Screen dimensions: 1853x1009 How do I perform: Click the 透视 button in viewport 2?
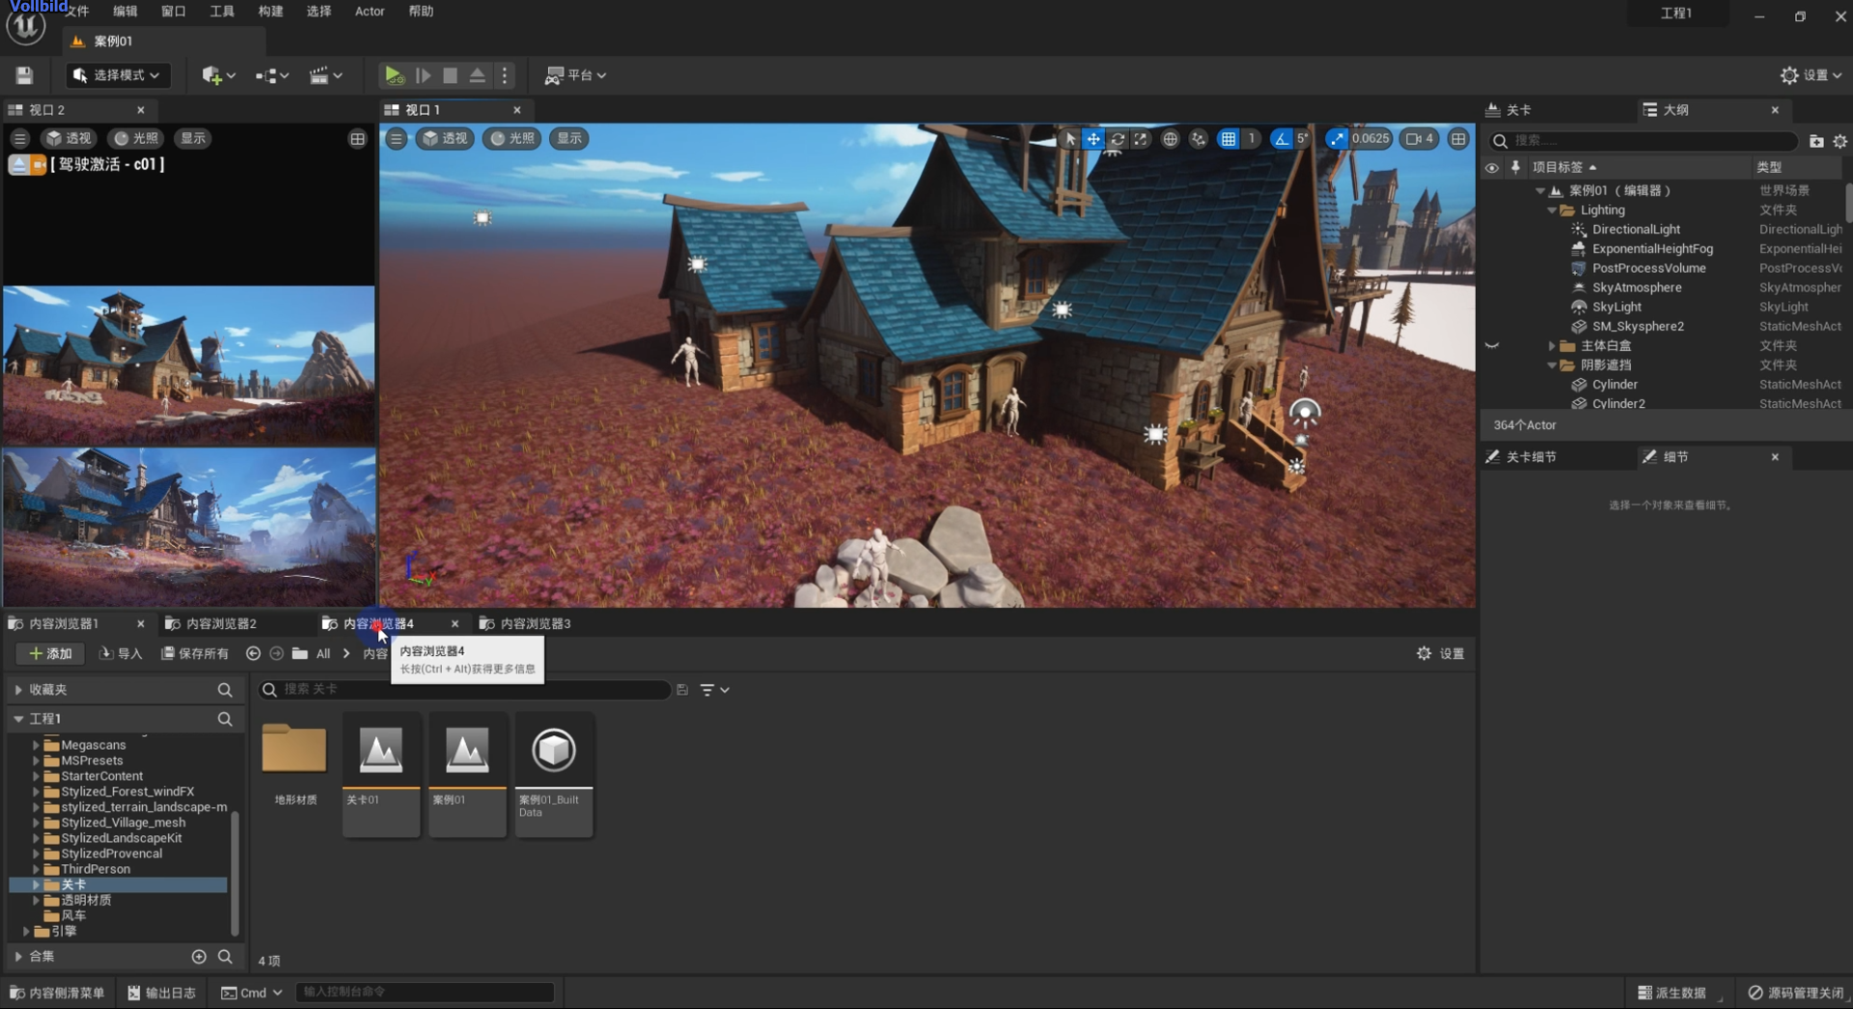[69, 139]
